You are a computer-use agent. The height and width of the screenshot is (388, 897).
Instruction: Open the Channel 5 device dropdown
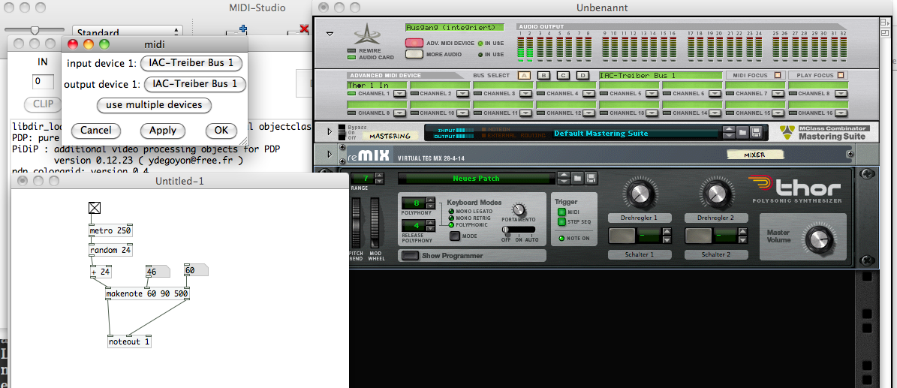(652, 93)
